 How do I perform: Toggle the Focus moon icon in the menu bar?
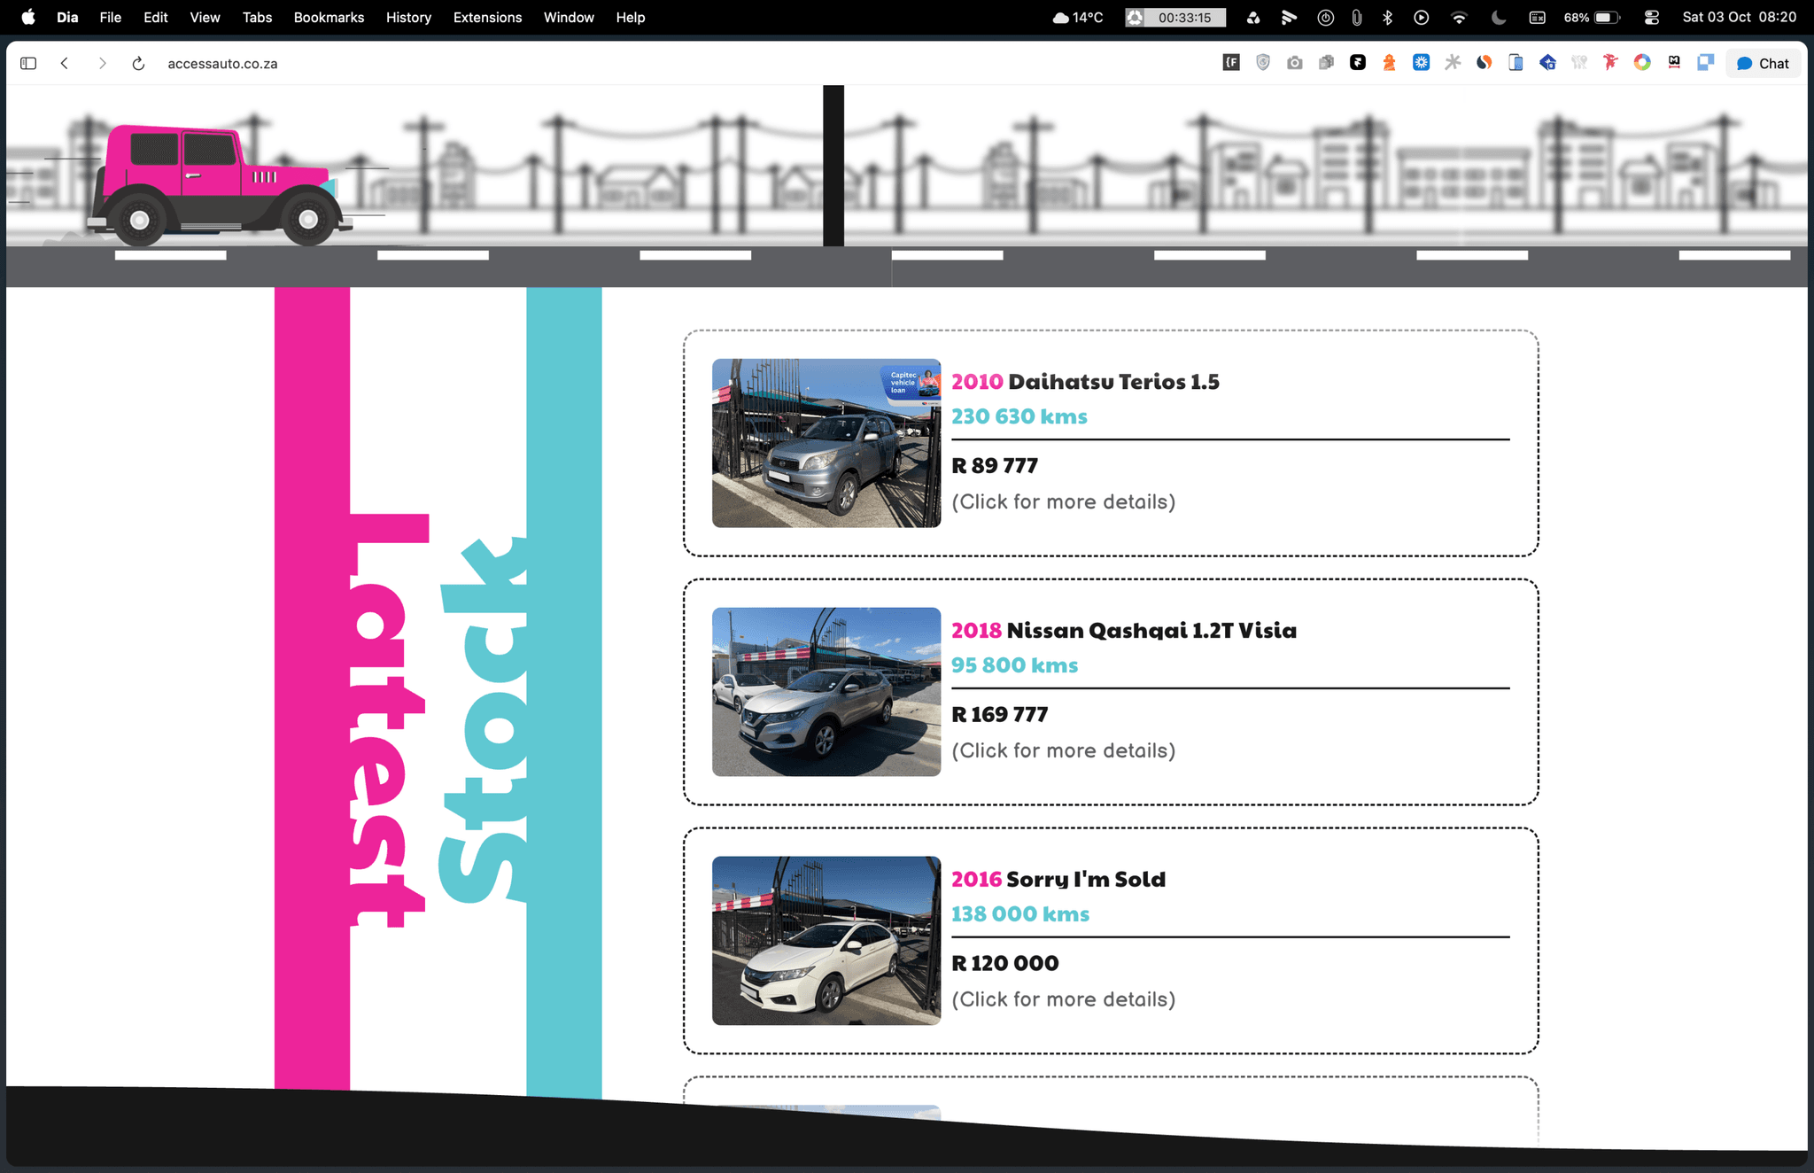1499,17
